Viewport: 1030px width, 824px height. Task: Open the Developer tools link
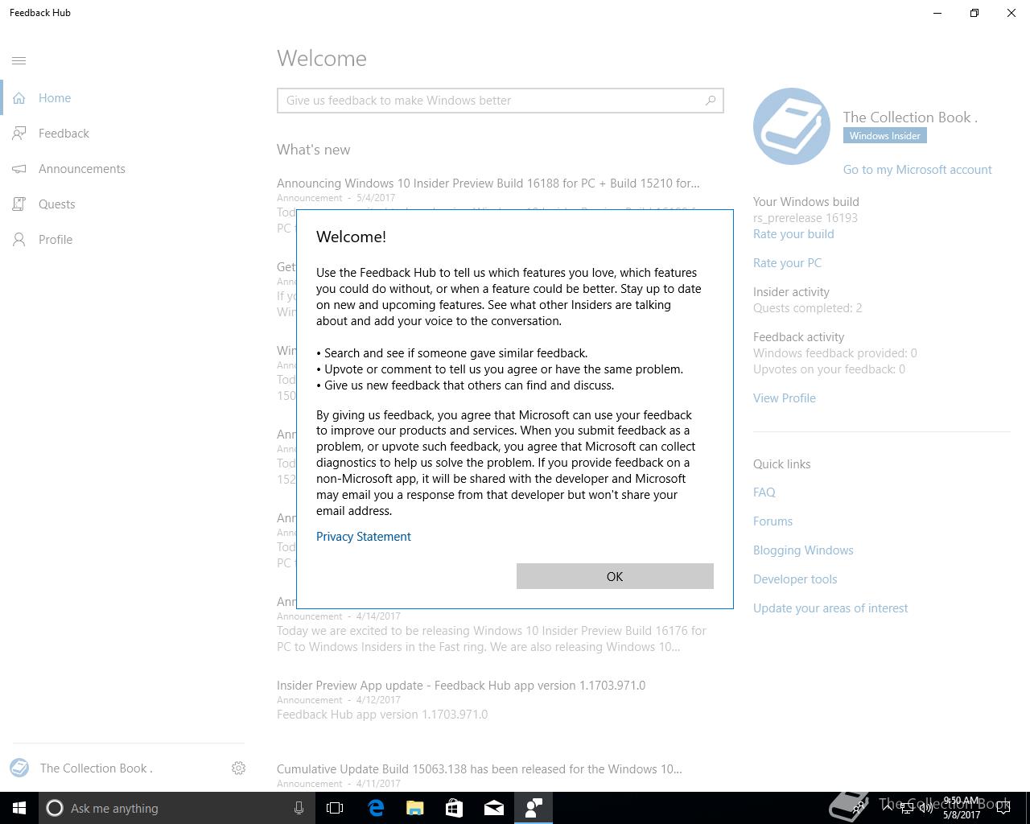point(795,579)
